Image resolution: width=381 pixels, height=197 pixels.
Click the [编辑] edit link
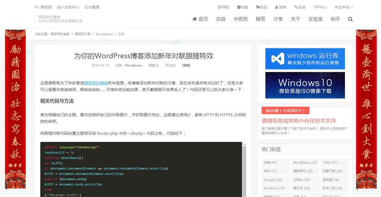point(186,65)
